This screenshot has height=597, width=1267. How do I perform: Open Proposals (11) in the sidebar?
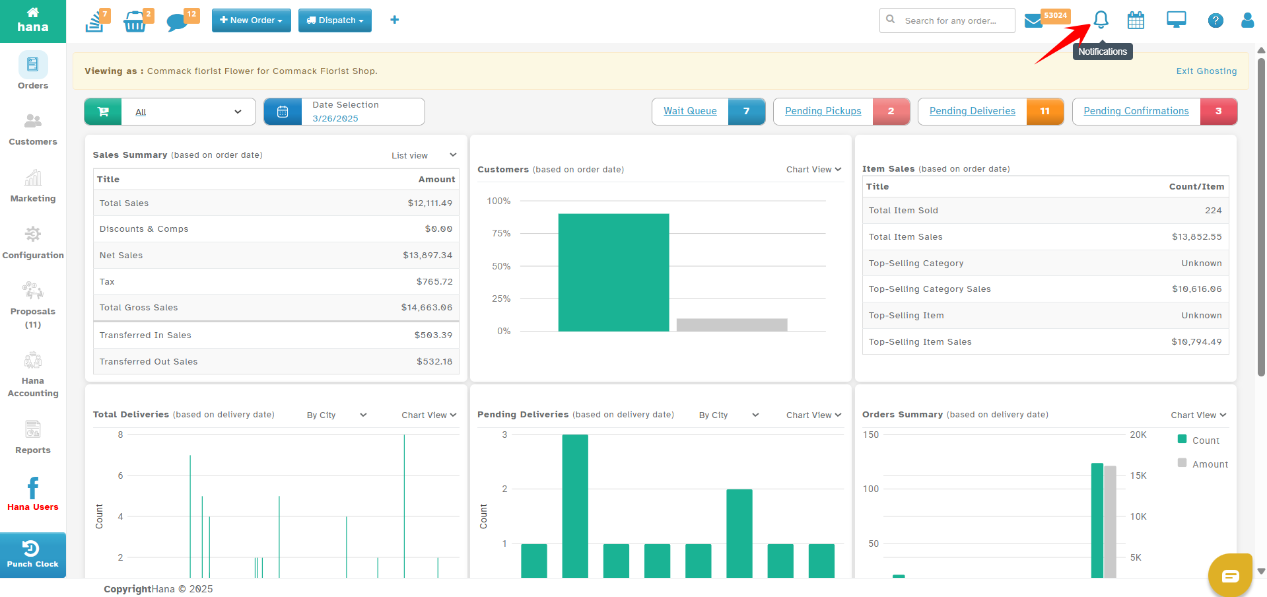point(33,305)
